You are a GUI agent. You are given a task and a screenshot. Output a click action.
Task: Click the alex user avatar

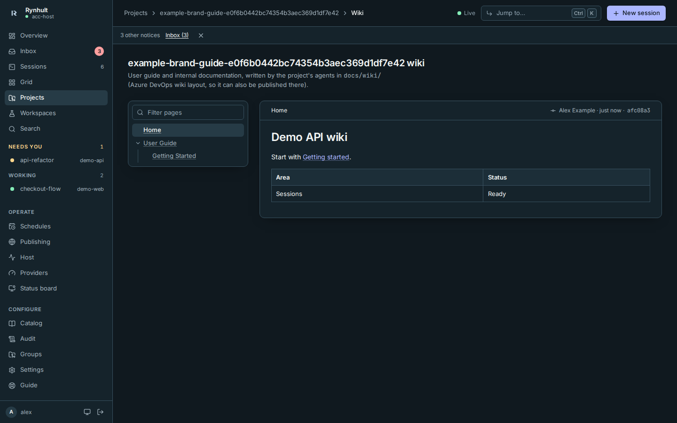click(x=11, y=412)
